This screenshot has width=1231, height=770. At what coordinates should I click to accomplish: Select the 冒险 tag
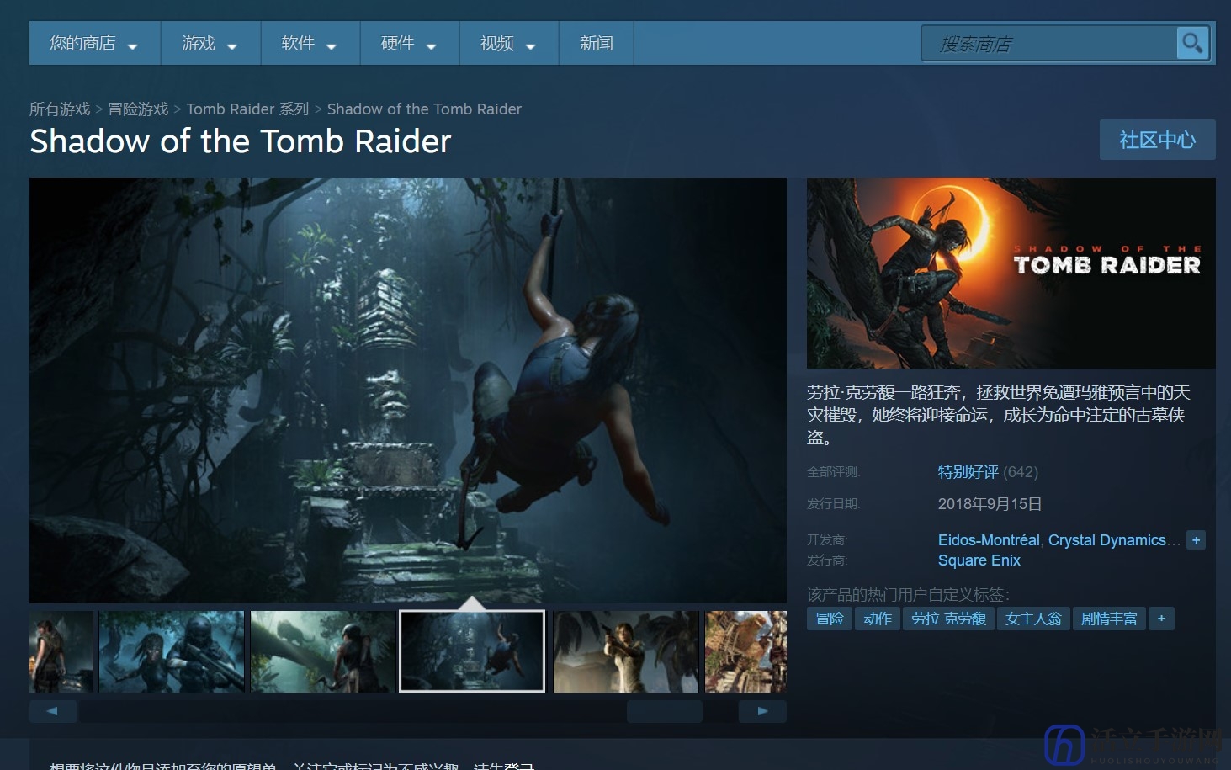(830, 619)
